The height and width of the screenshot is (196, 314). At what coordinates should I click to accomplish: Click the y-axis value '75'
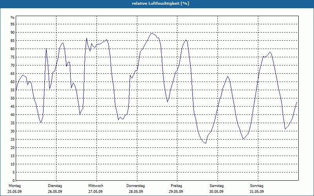[13, 57]
